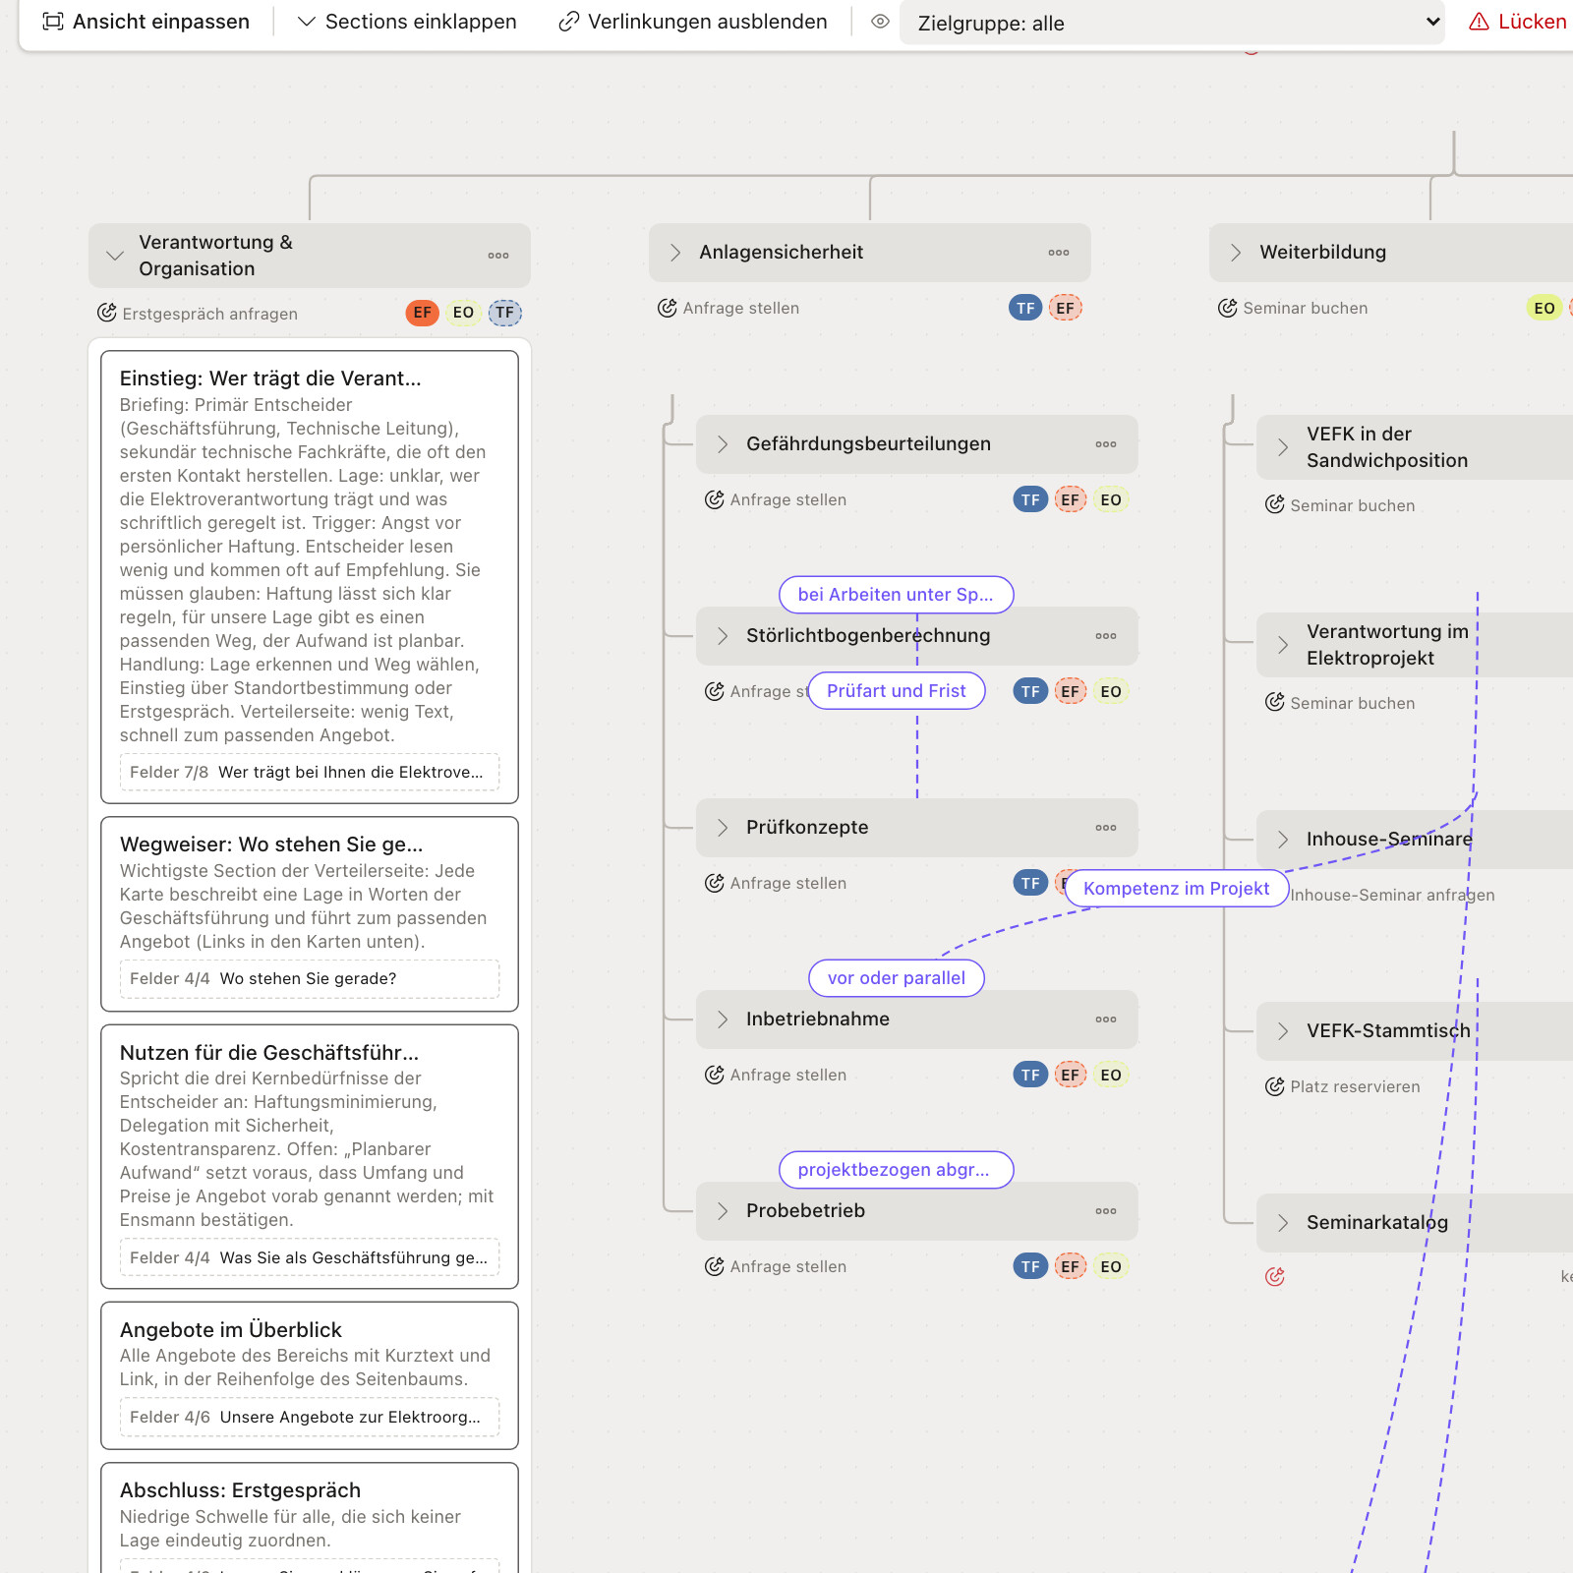Select the 'Kompetenz im Projekt' link label
This screenshot has width=1573, height=1573.
(x=1177, y=889)
